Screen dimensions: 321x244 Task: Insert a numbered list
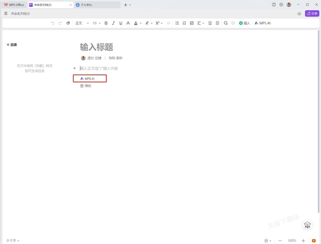185,23
